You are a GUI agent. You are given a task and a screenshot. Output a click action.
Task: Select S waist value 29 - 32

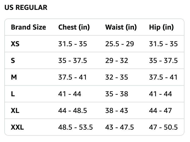click(x=116, y=61)
